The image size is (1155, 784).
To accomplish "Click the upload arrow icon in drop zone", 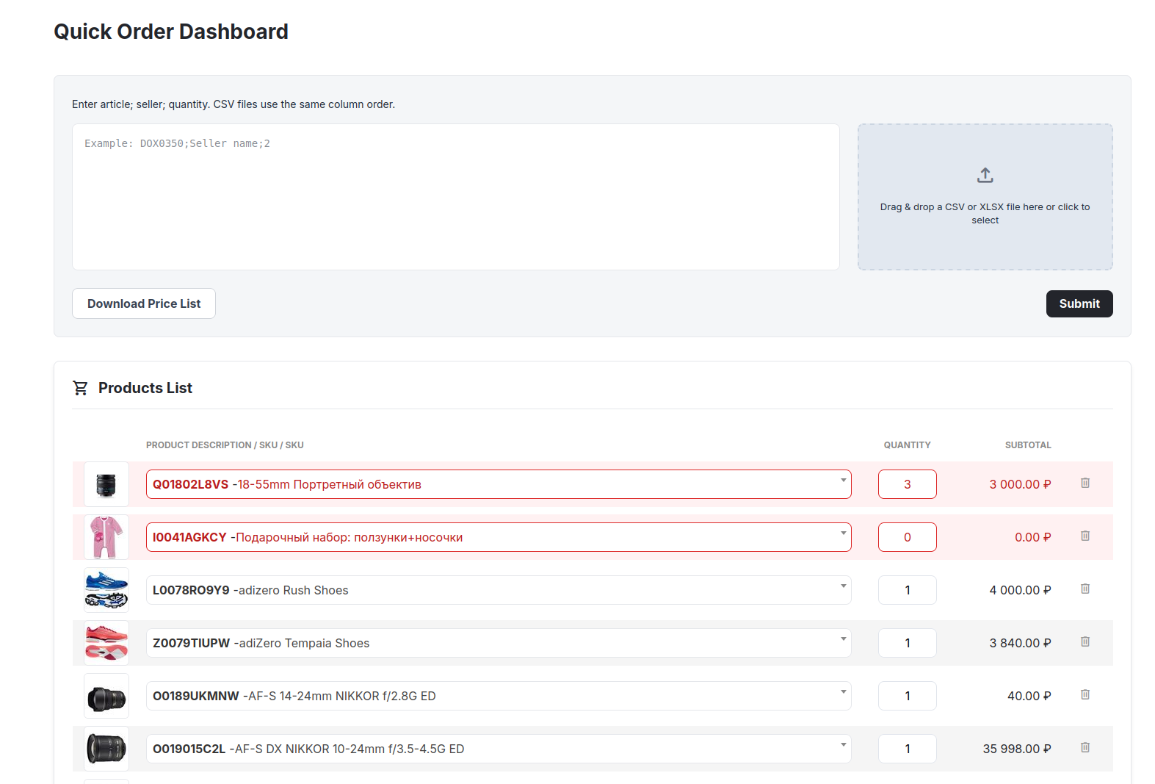I will (x=985, y=175).
